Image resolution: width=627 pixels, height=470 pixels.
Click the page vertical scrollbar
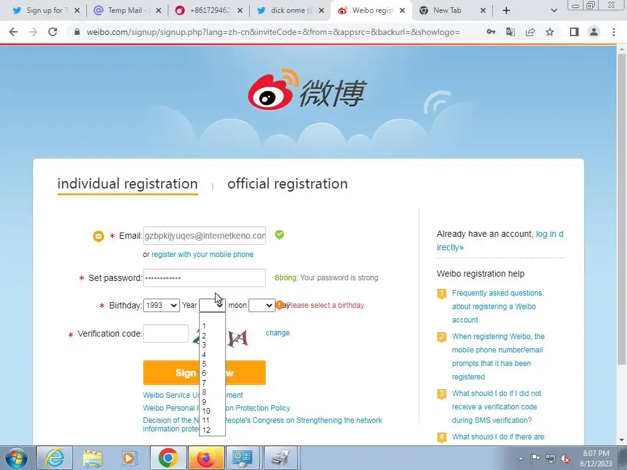(622, 208)
